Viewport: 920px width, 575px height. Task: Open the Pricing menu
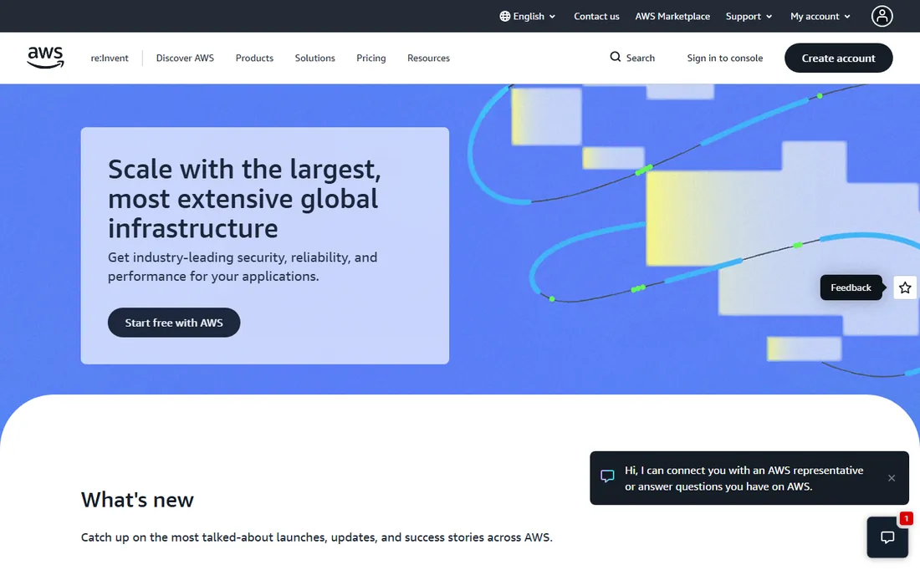(x=371, y=58)
